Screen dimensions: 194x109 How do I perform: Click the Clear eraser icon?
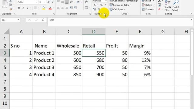159,9
